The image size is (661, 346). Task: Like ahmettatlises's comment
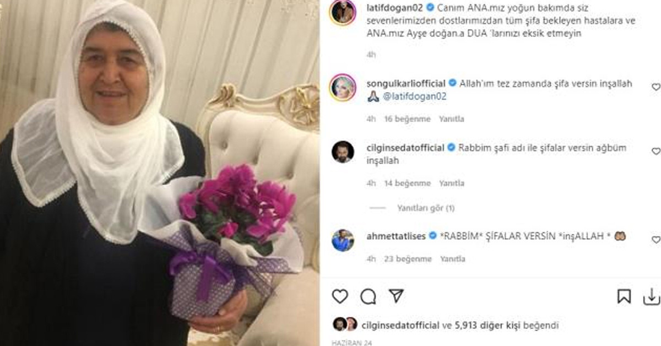(655, 240)
